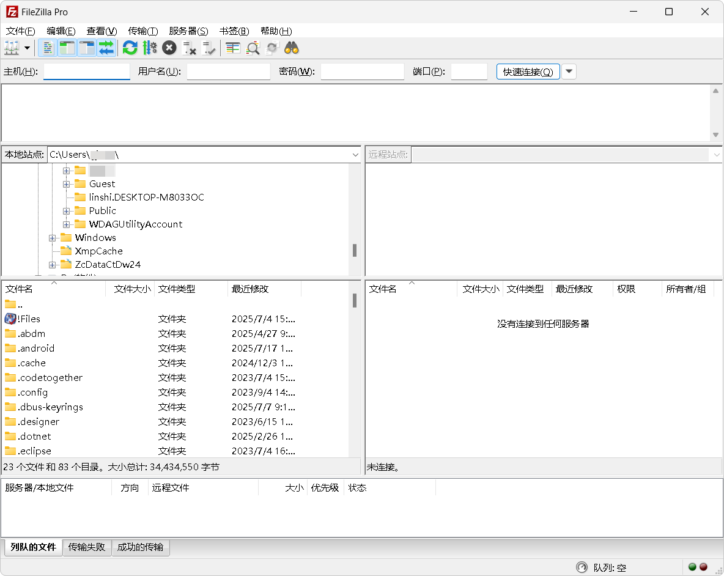The image size is (724, 576).
Task: Open the 服务器(S) menu
Action: [188, 31]
